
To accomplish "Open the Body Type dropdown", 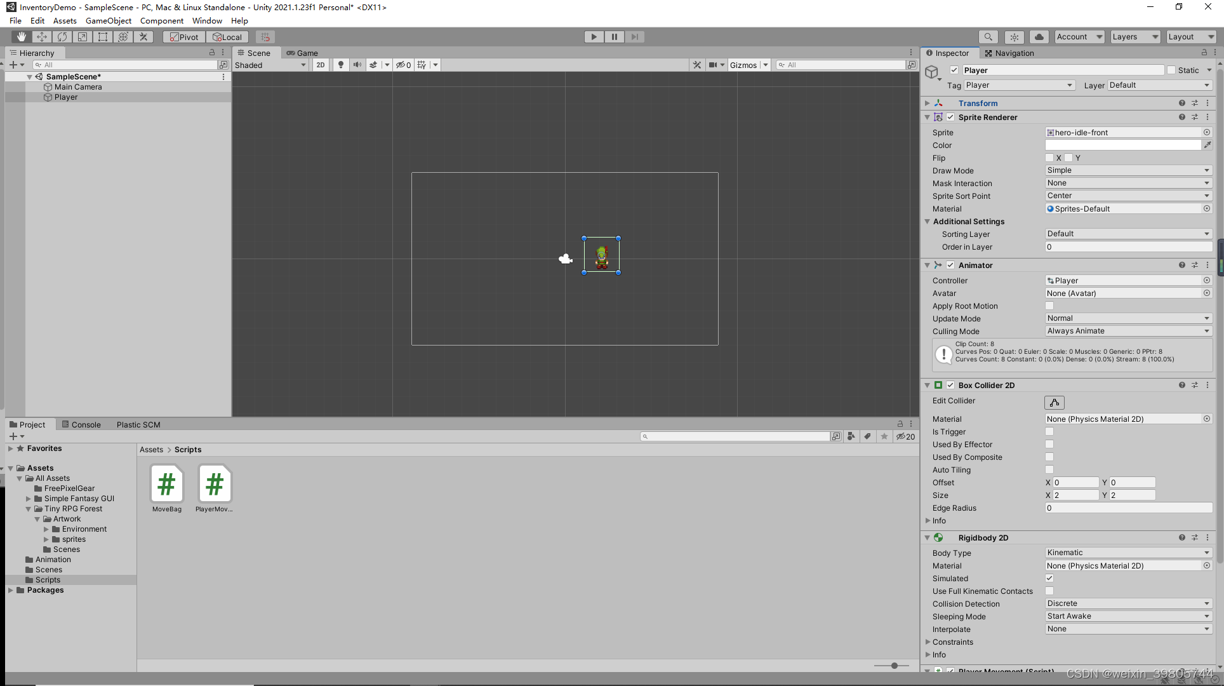I will 1129,553.
